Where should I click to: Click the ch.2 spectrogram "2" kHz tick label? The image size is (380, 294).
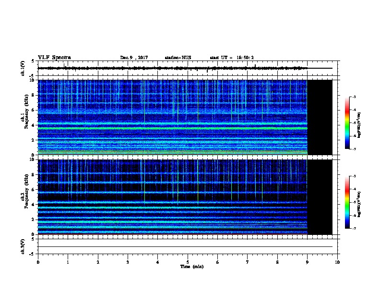click(x=33, y=220)
